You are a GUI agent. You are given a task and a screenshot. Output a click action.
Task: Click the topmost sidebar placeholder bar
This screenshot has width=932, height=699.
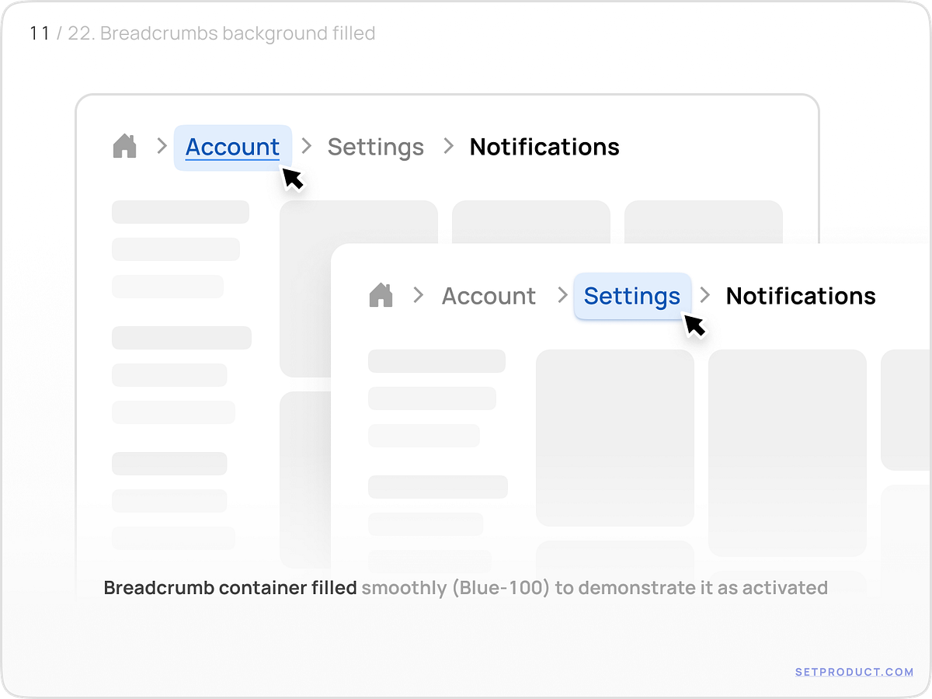[x=180, y=211]
